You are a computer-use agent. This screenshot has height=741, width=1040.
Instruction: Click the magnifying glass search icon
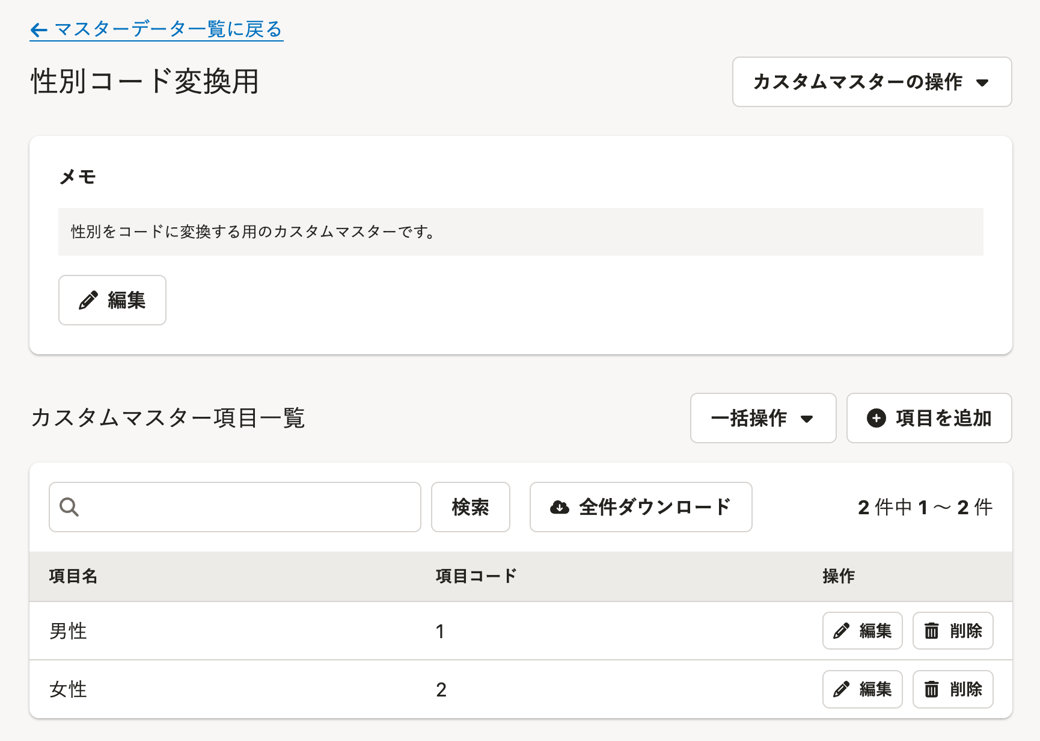click(69, 507)
